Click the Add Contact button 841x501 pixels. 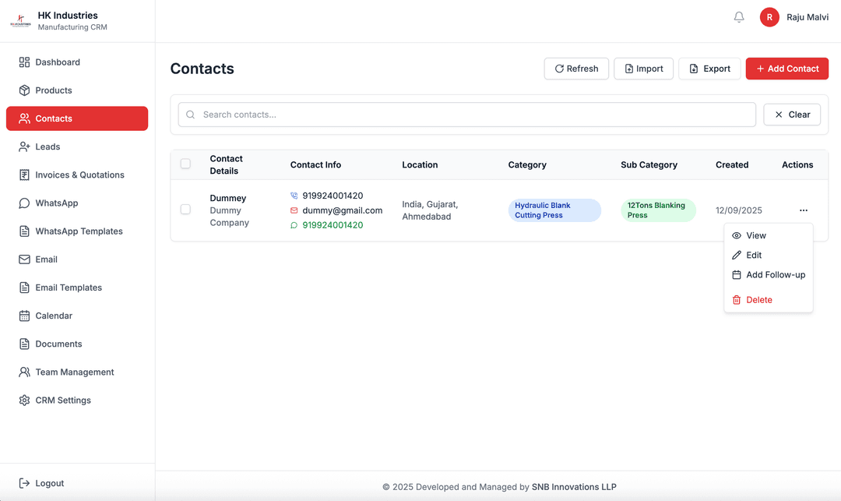786,69
